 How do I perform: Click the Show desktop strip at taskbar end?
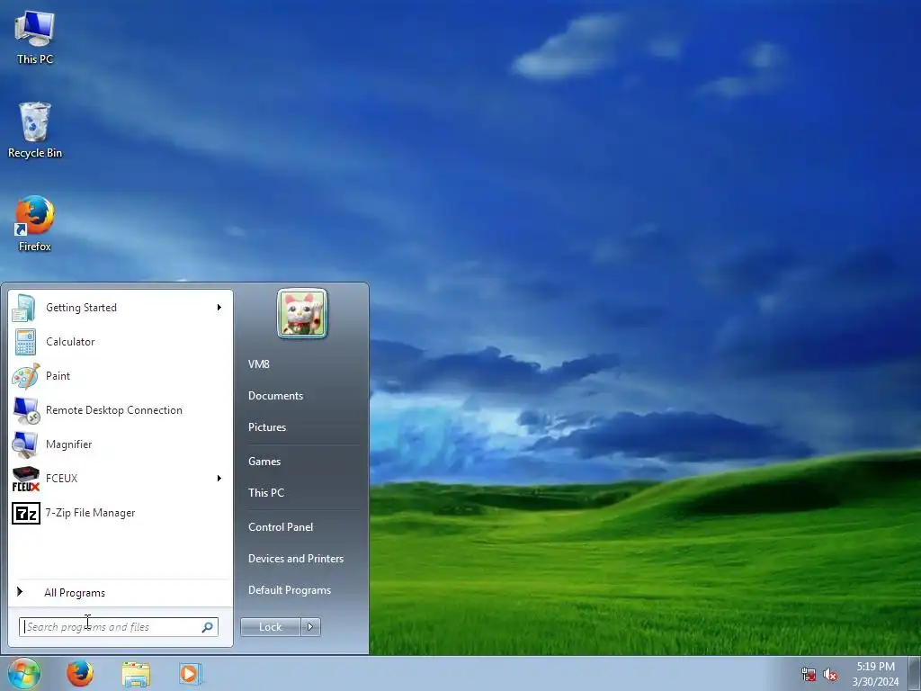pyautogui.click(x=915, y=673)
